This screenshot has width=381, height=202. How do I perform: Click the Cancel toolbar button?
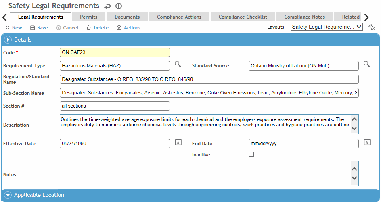point(67,28)
